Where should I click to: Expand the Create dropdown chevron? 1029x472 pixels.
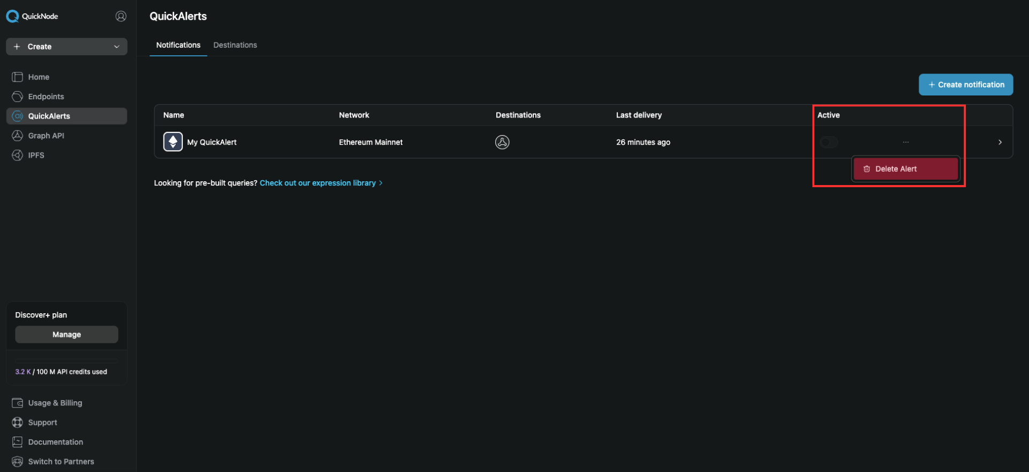coord(117,47)
